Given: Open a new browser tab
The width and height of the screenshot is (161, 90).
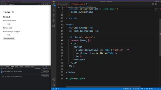Looking at the screenshot, I should pos(22,2).
